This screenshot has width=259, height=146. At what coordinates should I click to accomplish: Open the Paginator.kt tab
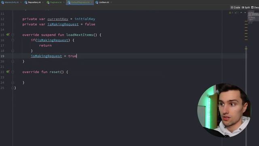tap(56, 2)
